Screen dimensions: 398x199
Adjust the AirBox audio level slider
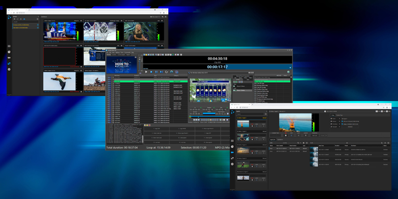click(140, 59)
